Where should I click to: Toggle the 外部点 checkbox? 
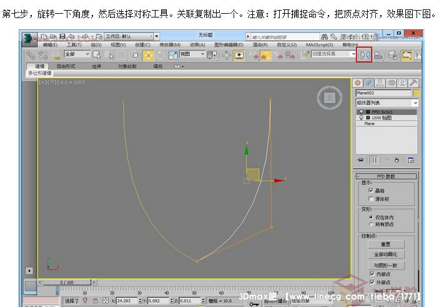pos(372,282)
